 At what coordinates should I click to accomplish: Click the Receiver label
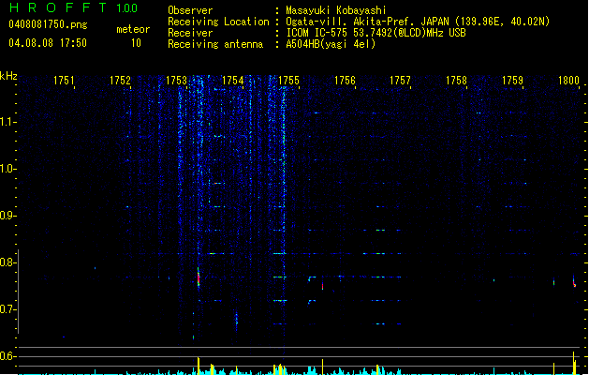pyautogui.click(x=190, y=33)
